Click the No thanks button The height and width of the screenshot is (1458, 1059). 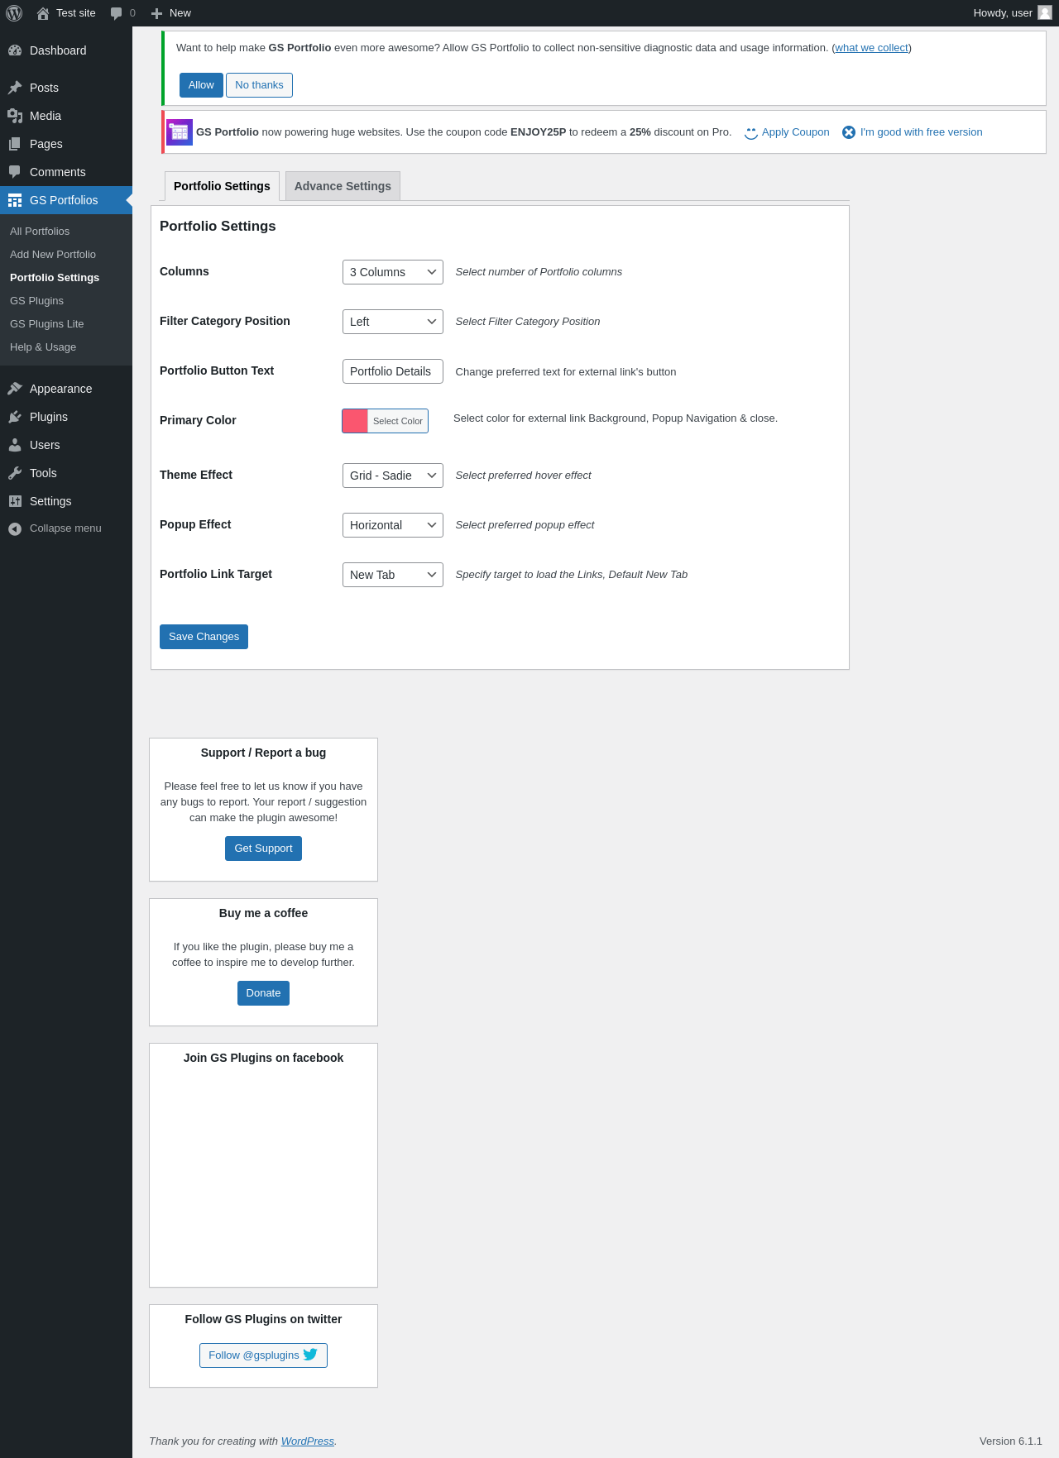(x=259, y=85)
